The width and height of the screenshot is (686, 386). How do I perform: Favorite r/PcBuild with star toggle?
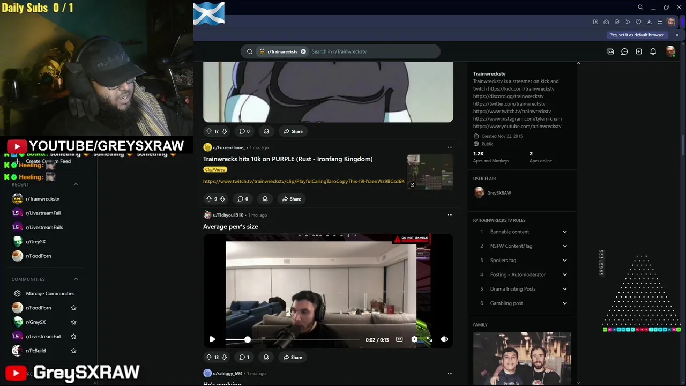(x=73, y=351)
